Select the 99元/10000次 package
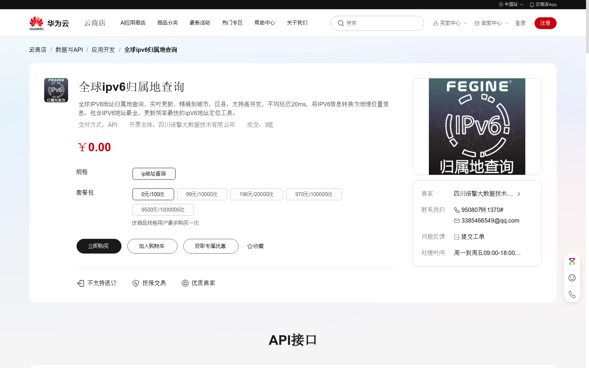The image size is (589, 368). coord(202,194)
